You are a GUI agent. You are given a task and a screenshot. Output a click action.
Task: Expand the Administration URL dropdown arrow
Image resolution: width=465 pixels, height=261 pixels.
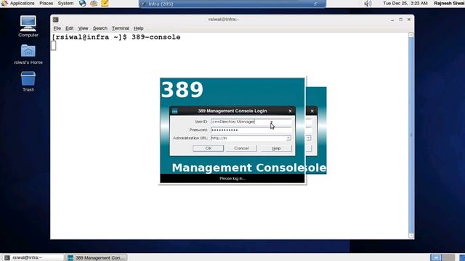288,138
